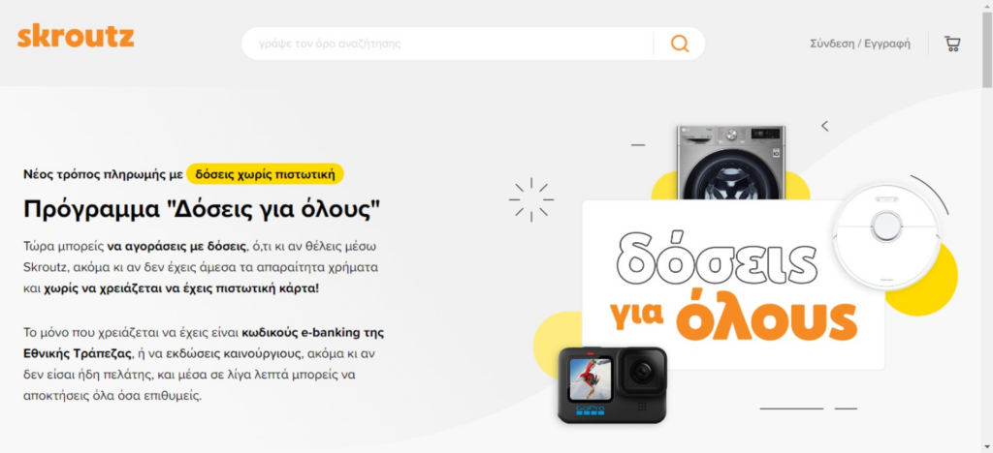Click the skroutz logo

click(76, 37)
